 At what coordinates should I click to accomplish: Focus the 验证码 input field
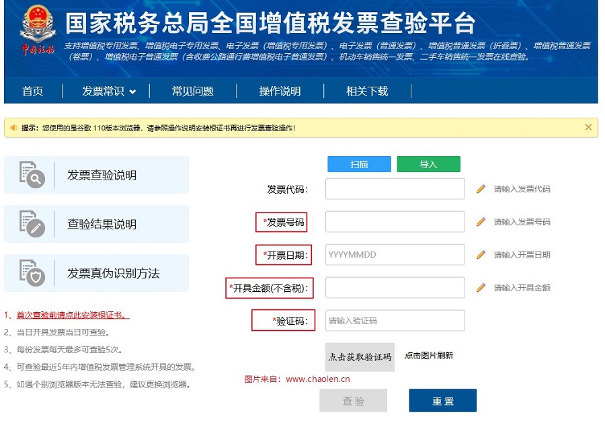coord(395,320)
